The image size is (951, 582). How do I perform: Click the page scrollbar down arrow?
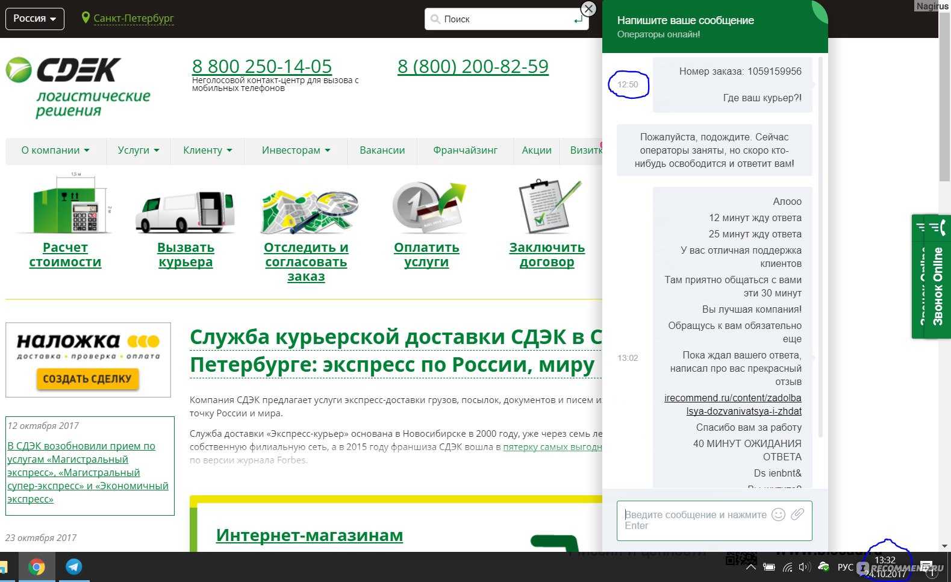(x=945, y=546)
